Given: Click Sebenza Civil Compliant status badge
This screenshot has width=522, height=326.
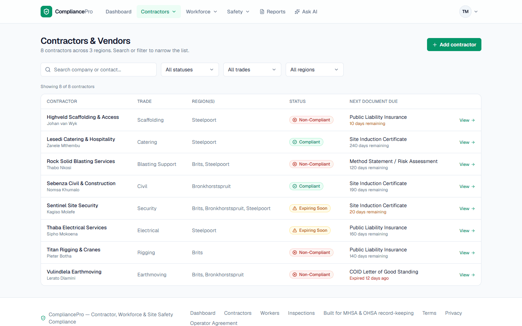Looking at the screenshot, I should coord(306,186).
